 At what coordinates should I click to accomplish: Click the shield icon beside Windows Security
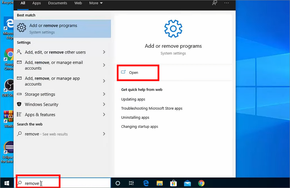pyautogui.click(x=19, y=104)
